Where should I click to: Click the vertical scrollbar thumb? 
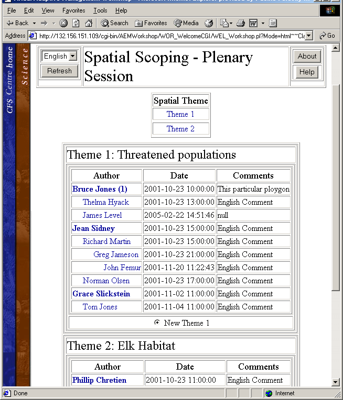(x=336, y=187)
